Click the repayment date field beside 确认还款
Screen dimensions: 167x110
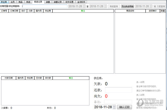tap(103, 107)
